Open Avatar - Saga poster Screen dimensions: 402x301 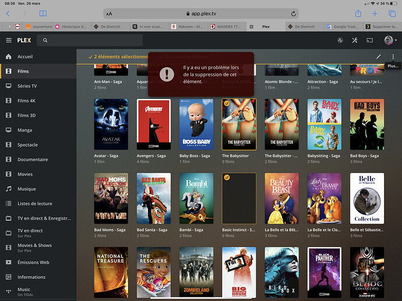tap(111, 124)
